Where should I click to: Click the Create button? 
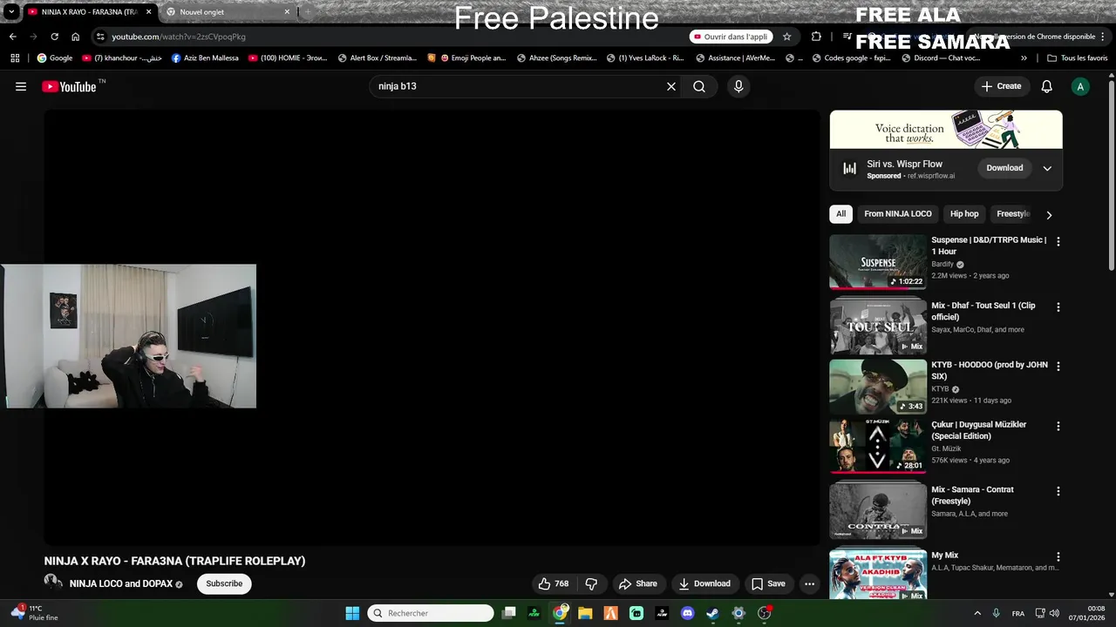[x=1001, y=86]
